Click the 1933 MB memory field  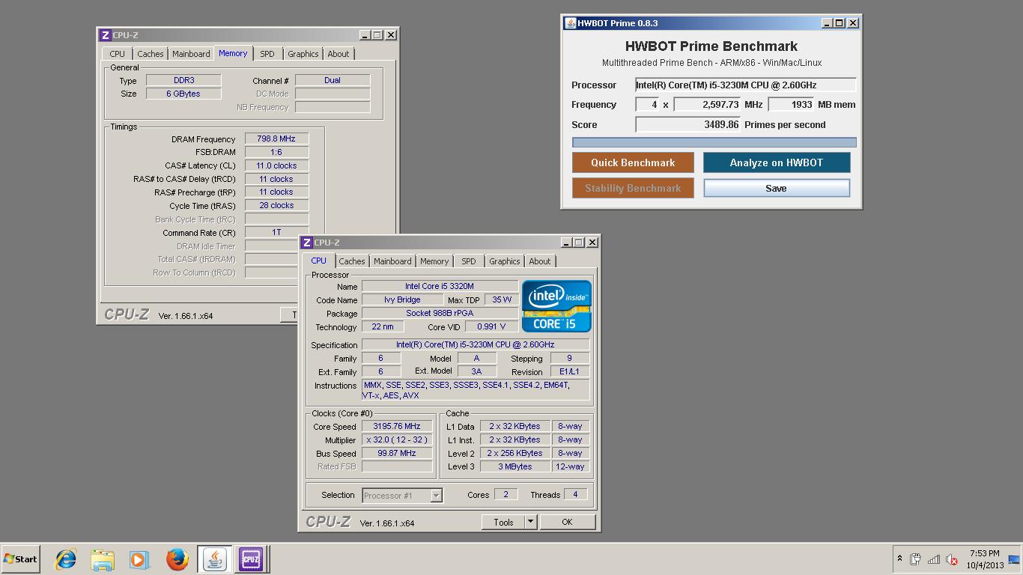click(792, 105)
